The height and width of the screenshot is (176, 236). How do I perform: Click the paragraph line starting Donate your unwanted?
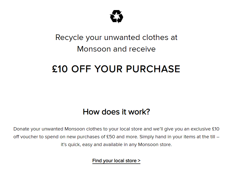pyautogui.click(x=116, y=129)
